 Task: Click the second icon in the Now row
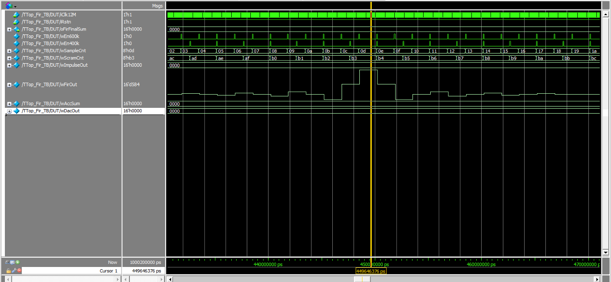[x=12, y=262]
